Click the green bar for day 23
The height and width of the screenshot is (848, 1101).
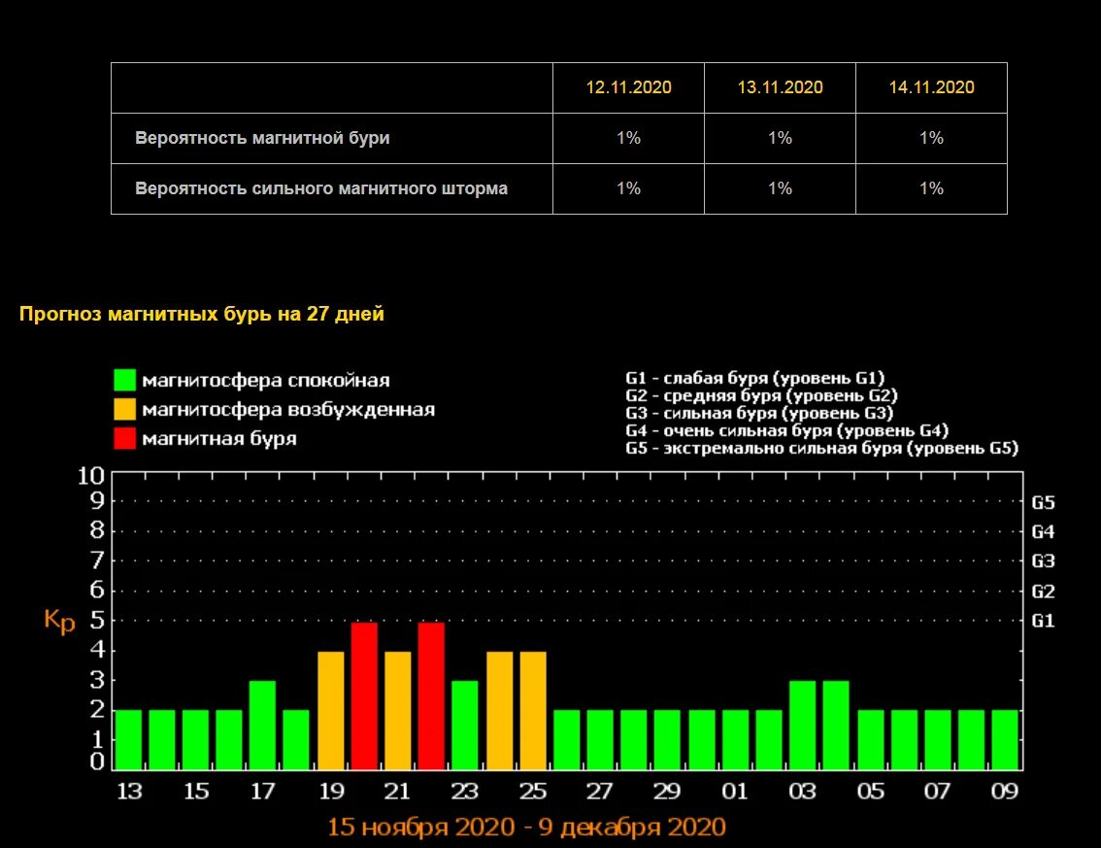(x=465, y=726)
